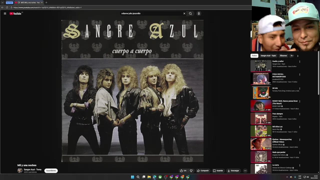Select the Álbumes filter chip

point(283,56)
